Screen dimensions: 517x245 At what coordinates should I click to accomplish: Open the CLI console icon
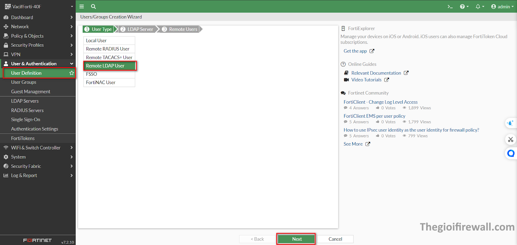450,6
